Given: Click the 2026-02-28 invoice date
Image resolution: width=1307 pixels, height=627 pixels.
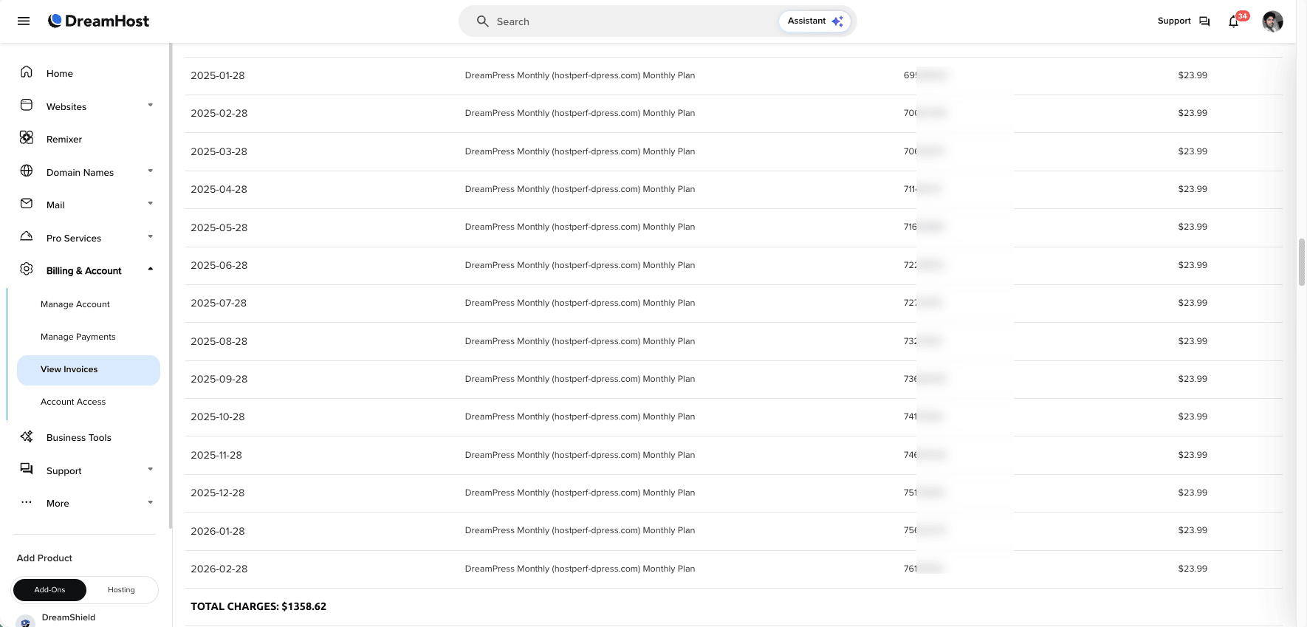Looking at the screenshot, I should pos(219,569).
